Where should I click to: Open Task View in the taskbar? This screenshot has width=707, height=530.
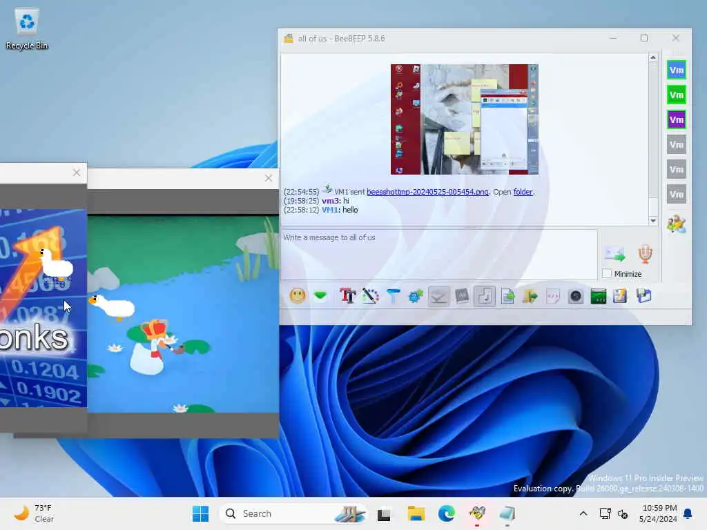384,513
